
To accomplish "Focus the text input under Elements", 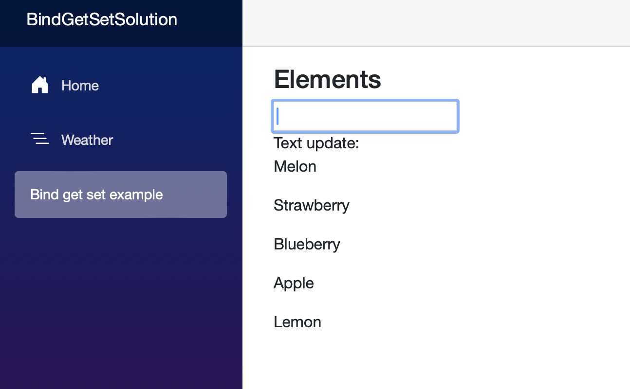I will (x=365, y=117).
